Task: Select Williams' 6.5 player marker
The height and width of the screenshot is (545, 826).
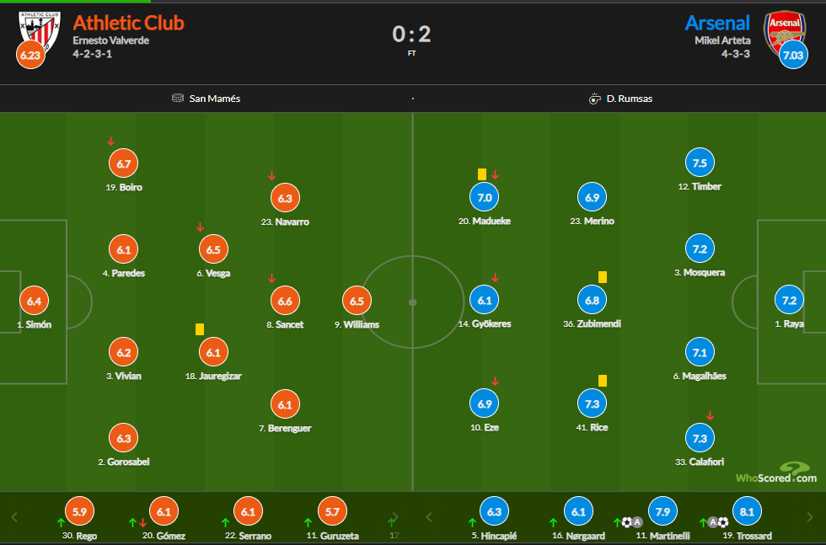Action: pyautogui.click(x=357, y=301)
